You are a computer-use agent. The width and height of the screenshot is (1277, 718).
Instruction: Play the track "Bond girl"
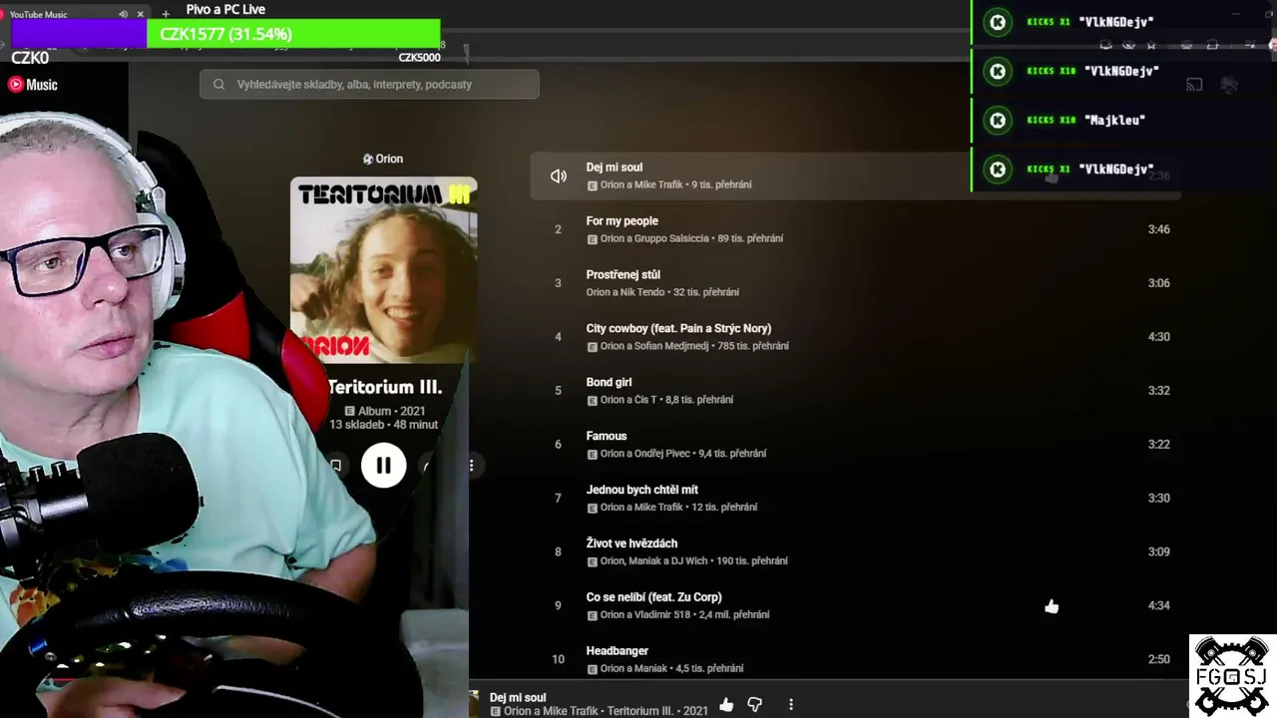click(609, 383)
